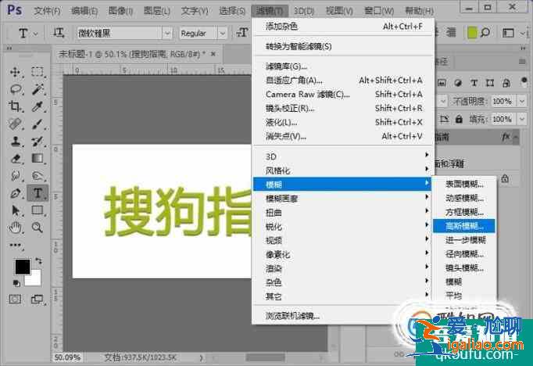This screenshot has width=533, height=366.
Task: Select the Brush tool
Action: [x=38, y=124]
